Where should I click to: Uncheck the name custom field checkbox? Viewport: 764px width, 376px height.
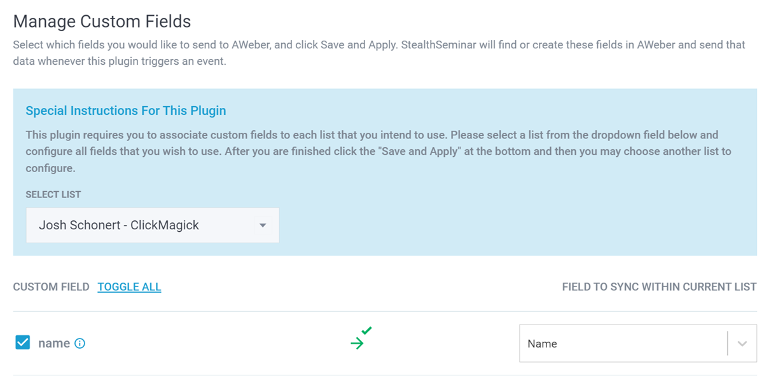click(23, 343)
